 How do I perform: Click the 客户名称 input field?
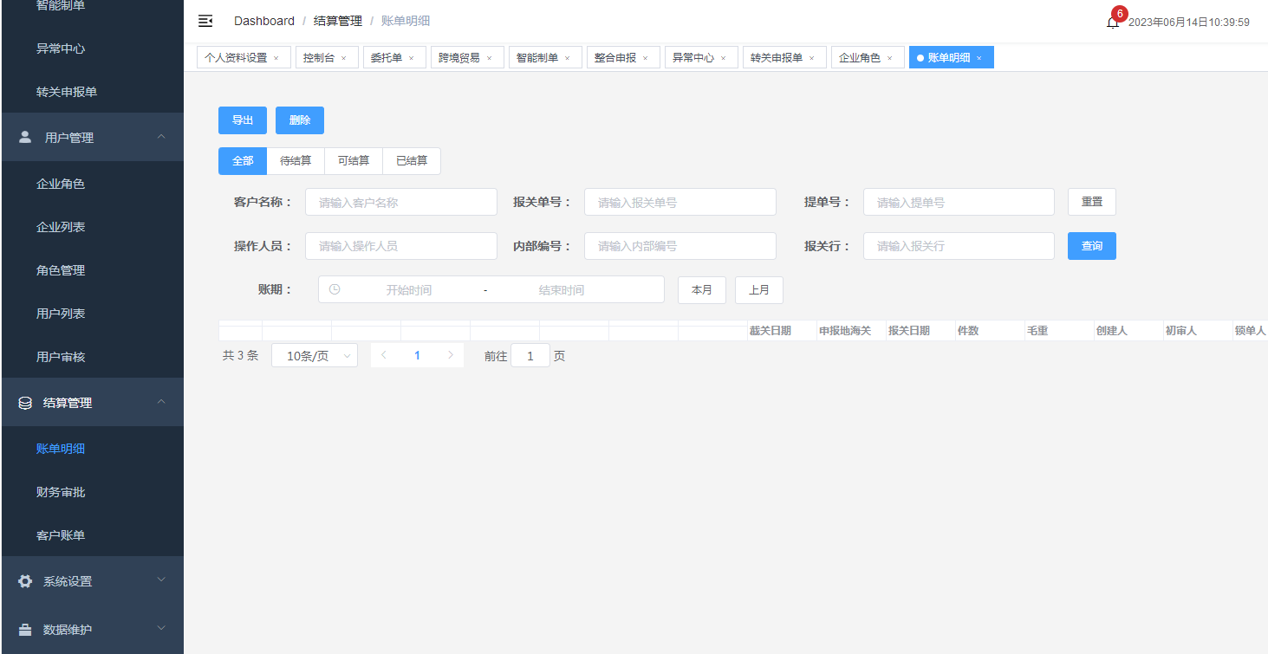tap(401, 203)
